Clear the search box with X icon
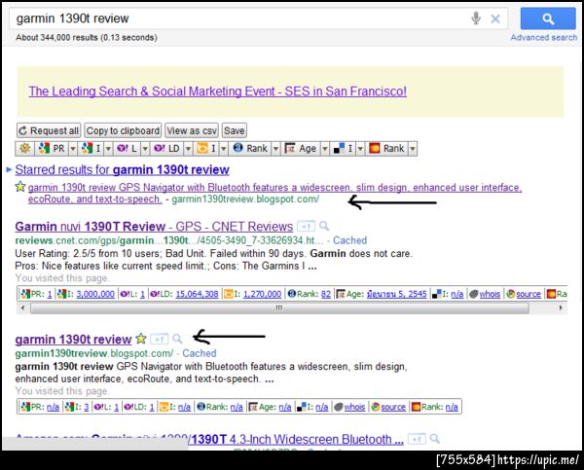 [495, 18]
